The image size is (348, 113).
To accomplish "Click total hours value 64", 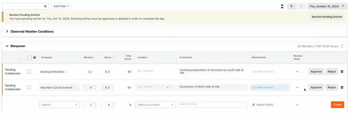I will (129, 88).
